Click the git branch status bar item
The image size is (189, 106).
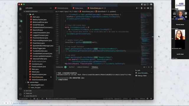pyautogui.click(x=24, y=99)
